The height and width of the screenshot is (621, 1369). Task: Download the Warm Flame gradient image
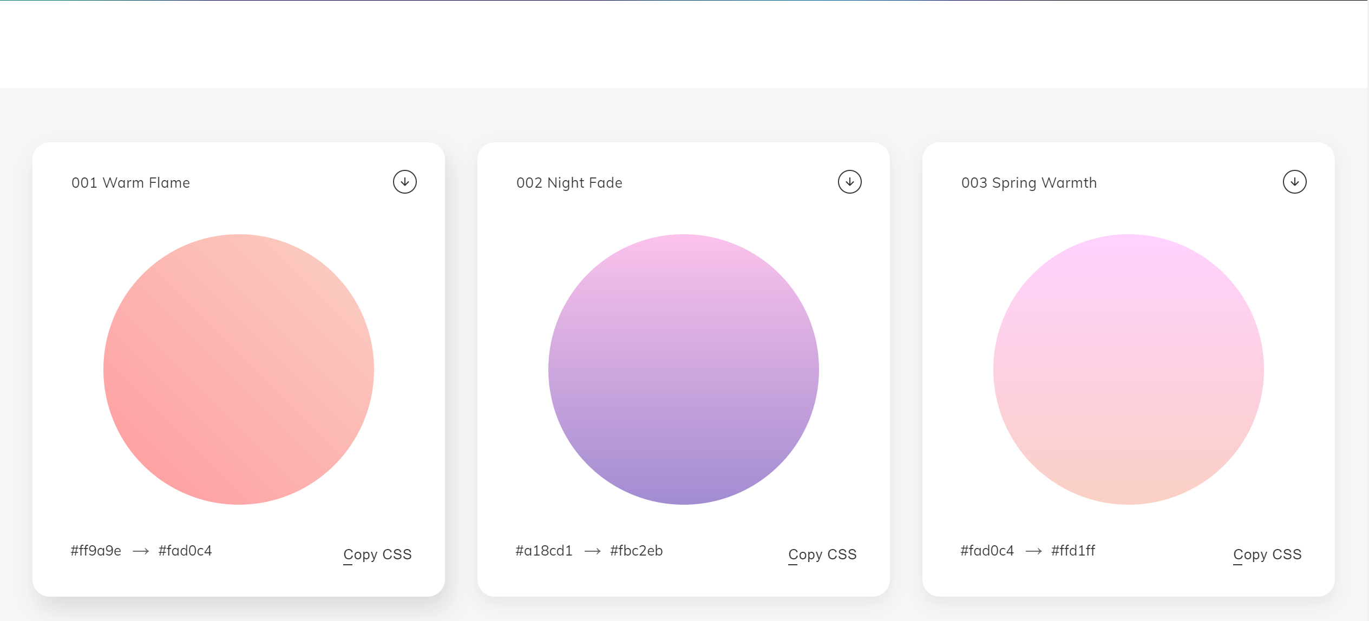click(404, 182)
